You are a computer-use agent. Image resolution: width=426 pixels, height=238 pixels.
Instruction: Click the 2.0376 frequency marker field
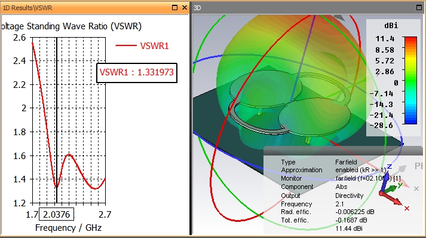57,214
